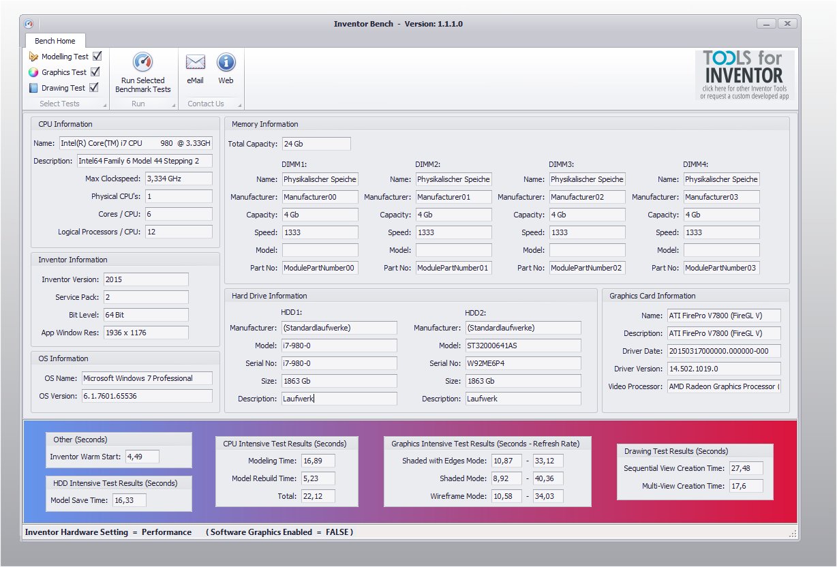Click the graphics Driver Date field

(724, 351)
